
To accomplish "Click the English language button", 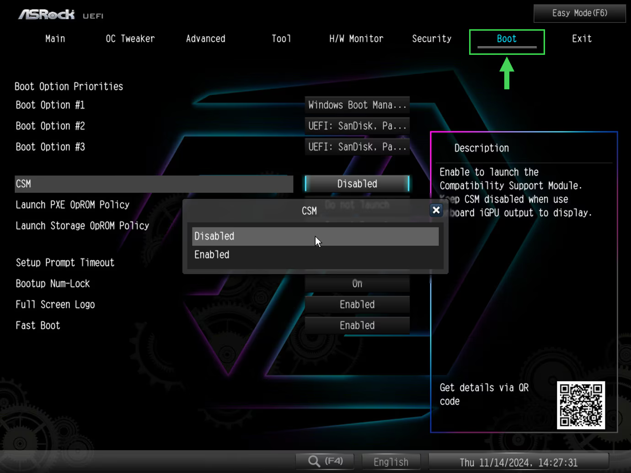I will 391,462.
